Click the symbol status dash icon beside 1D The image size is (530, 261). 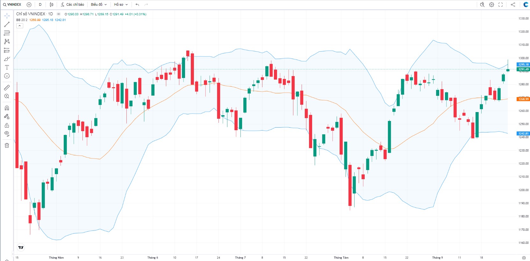pos(59,14)
